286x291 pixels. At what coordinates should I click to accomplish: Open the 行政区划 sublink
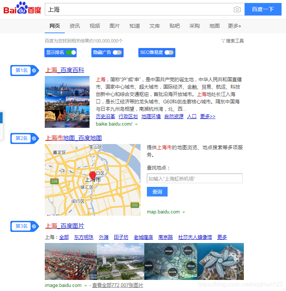point(128,117)
